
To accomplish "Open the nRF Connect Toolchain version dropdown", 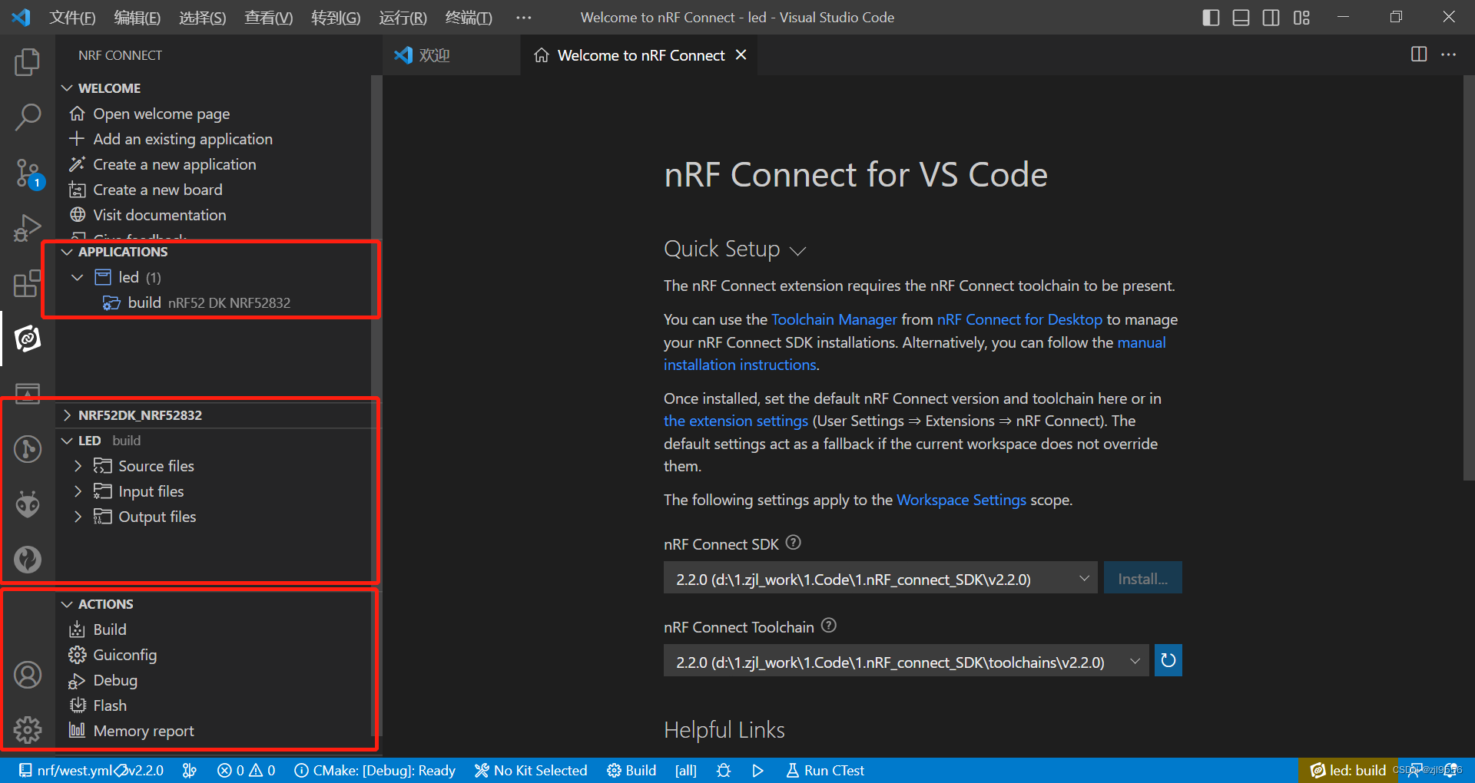I will [907, 661].
